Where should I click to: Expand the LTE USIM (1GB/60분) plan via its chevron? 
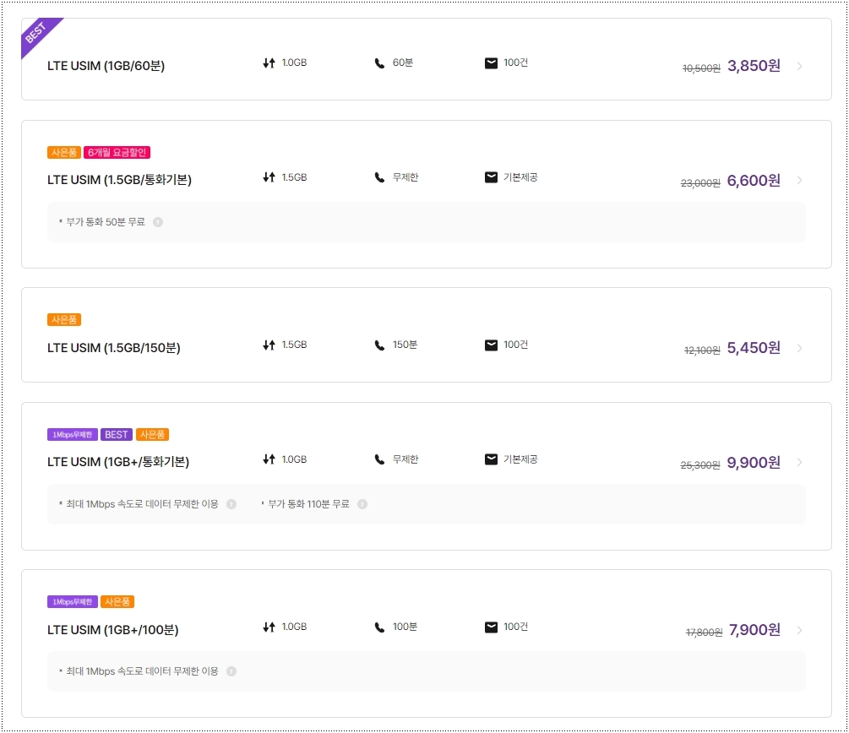pos(797,65)
